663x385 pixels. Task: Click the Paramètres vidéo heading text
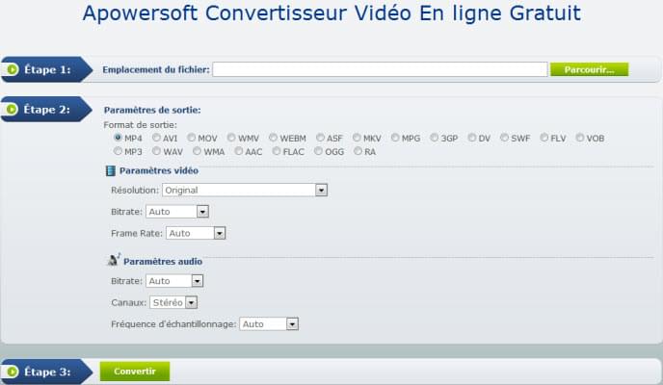pyautogui.click(x=159, y=171)
